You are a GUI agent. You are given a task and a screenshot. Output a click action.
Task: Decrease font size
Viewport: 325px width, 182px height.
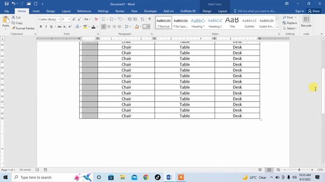79,19
